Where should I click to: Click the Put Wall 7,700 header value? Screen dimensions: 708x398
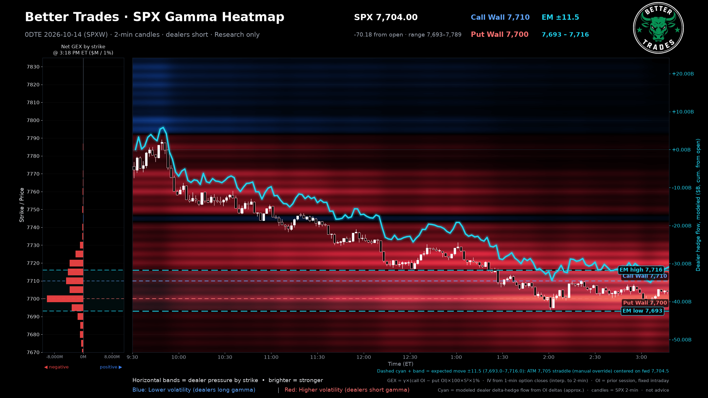499,34
